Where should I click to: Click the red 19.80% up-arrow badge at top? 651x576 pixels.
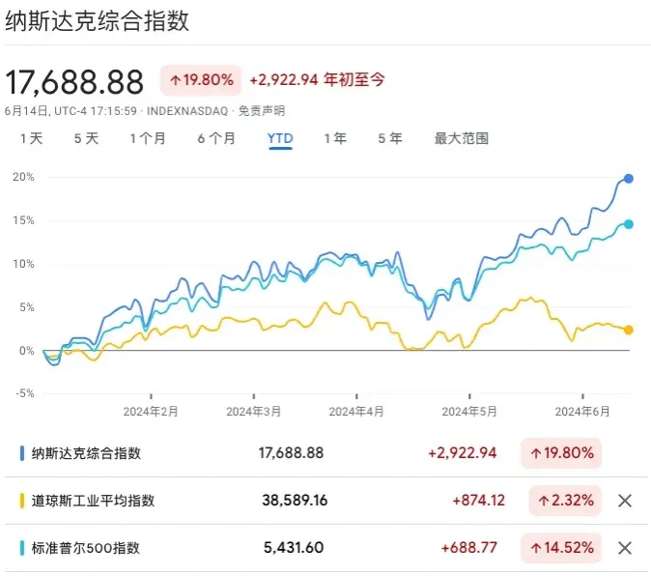[x=202, y=79]
